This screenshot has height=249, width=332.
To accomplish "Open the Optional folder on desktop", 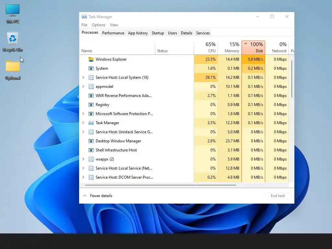I will [13, 70].
